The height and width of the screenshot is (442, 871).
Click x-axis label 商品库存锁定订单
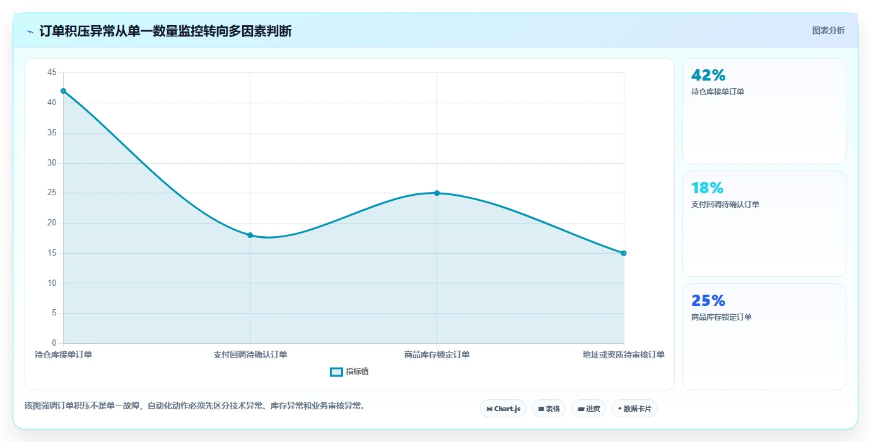(x=437, y=354)
